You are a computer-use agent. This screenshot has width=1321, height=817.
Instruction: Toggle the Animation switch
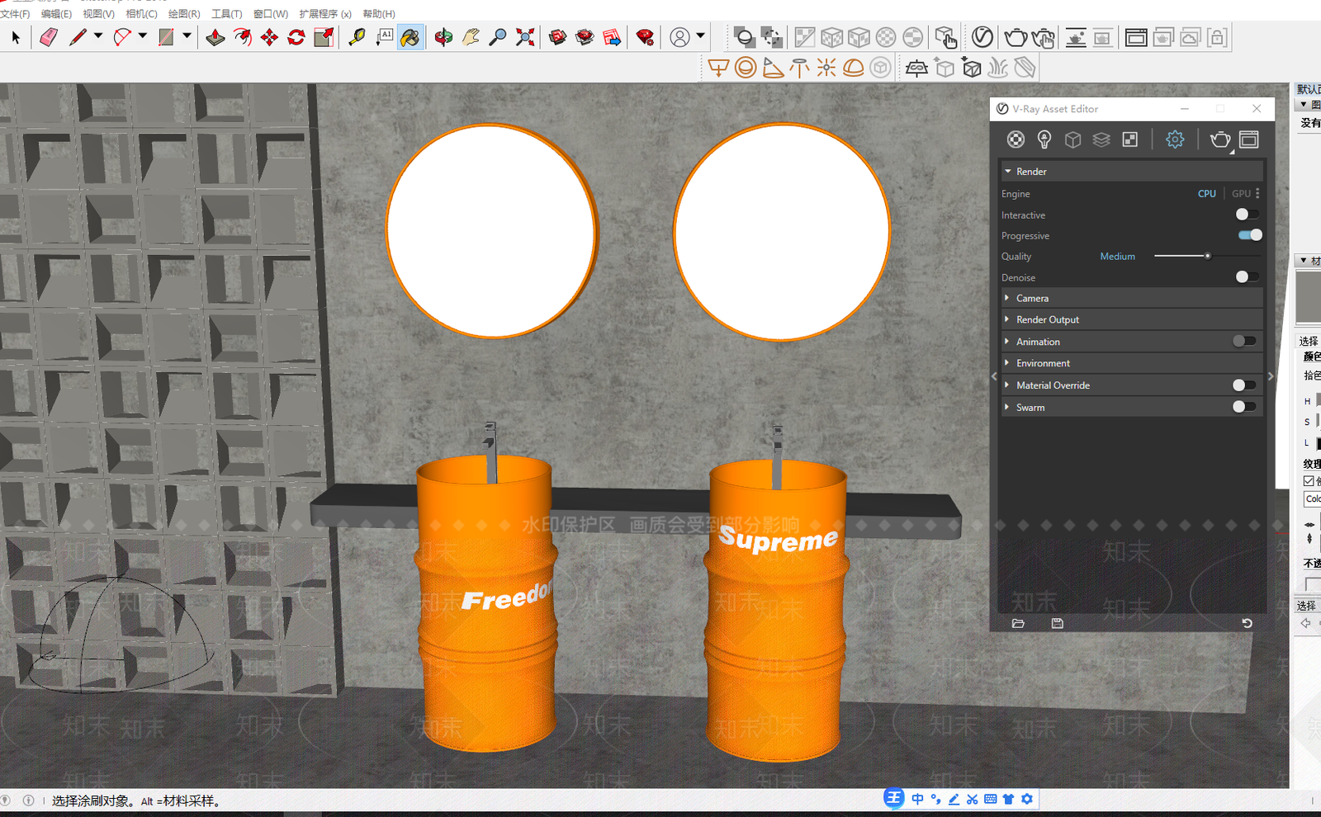pyautogui.click(x=1243, y=341)
